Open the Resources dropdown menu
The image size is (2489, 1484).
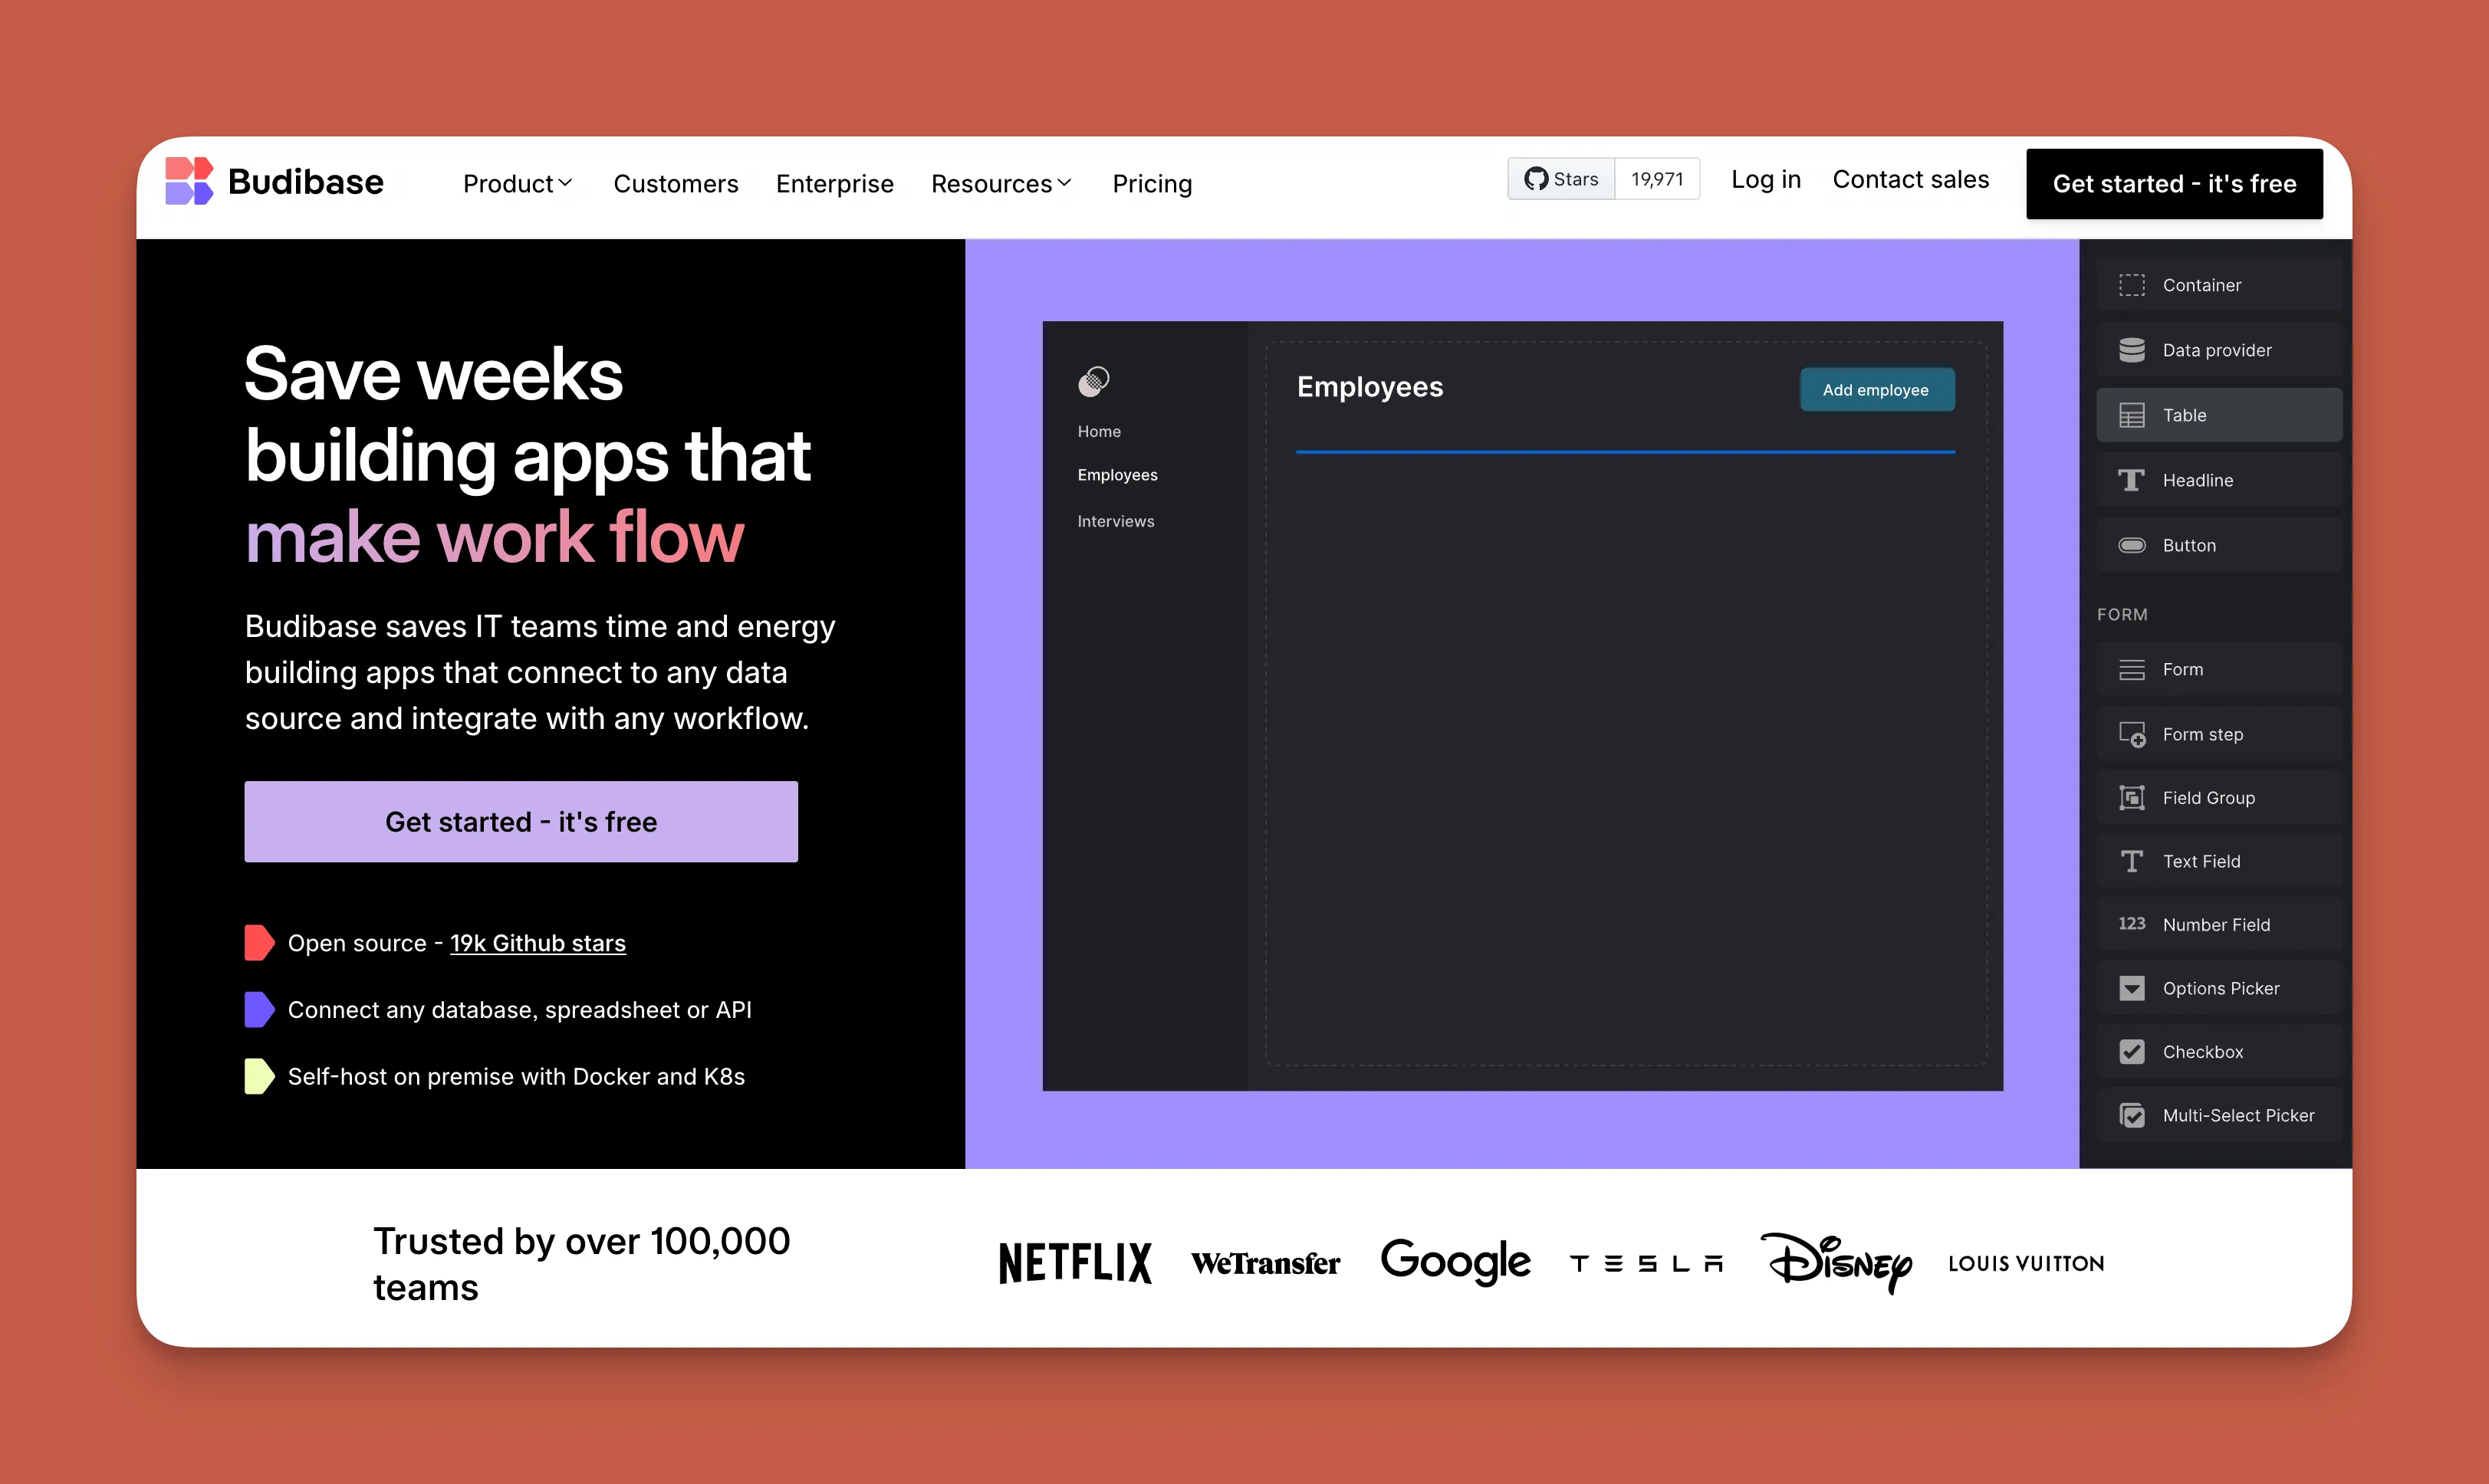point(1001,183)
